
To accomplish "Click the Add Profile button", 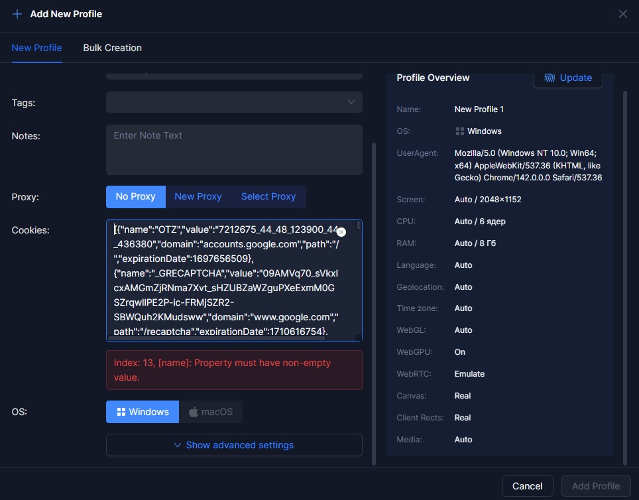I will (596, 486).
